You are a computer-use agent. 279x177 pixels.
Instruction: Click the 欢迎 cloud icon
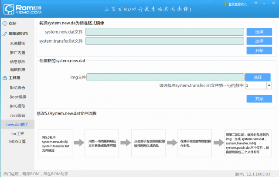pyautogui.click(x=5, y=24)
